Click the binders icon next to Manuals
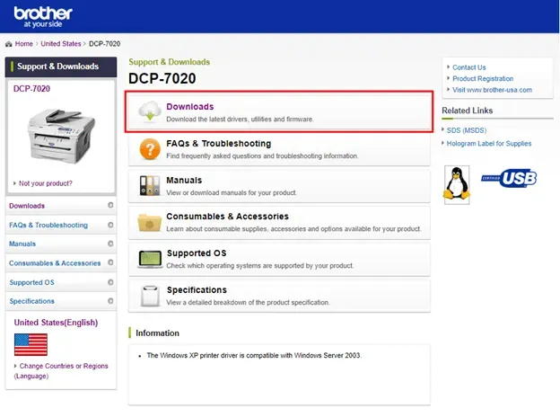This screenshot has height=417, width=560. [150, 185]
